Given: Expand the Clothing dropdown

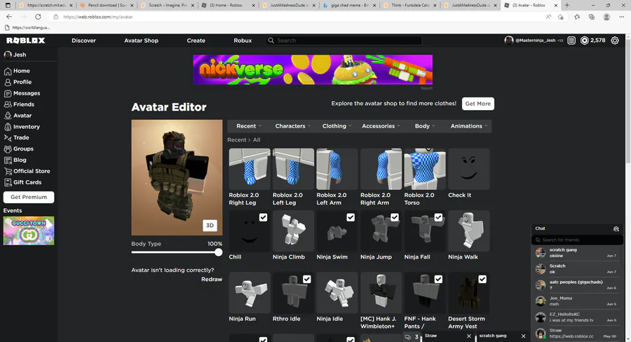Looking at the screenshot, I should (337, 126).
